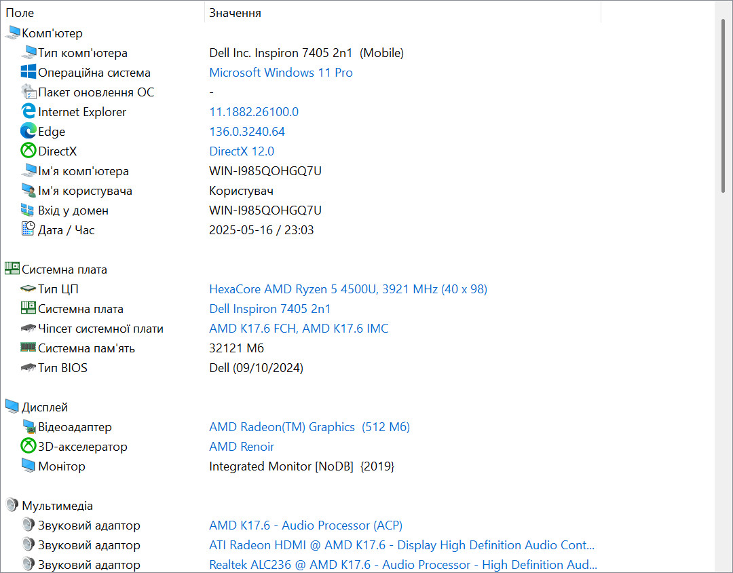This screenshot has height=573, width=733.
Task: Open the Dell Inspiron 7405 2n1 motherboard link
Action: coord(269,309)
